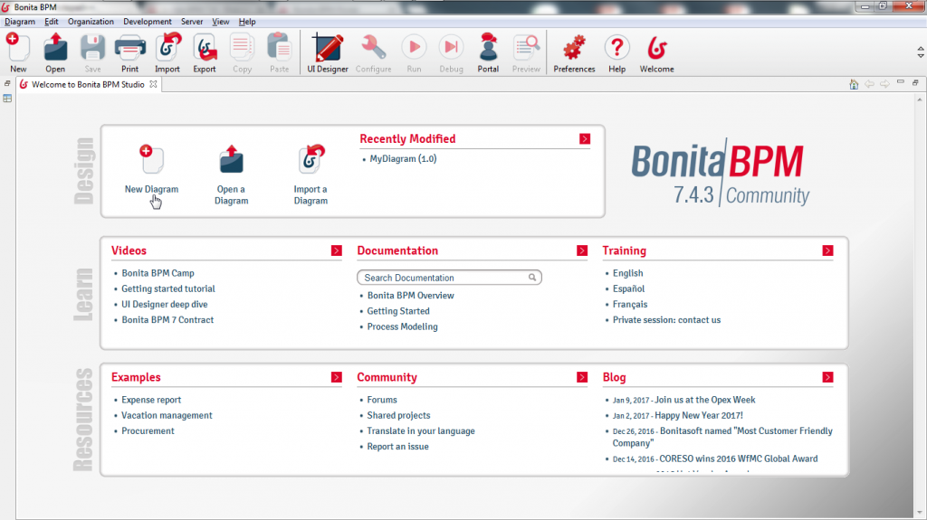
Task: Click Import a Diagram in Design panel
Action: pyautogui.click(x=311, y=175)
